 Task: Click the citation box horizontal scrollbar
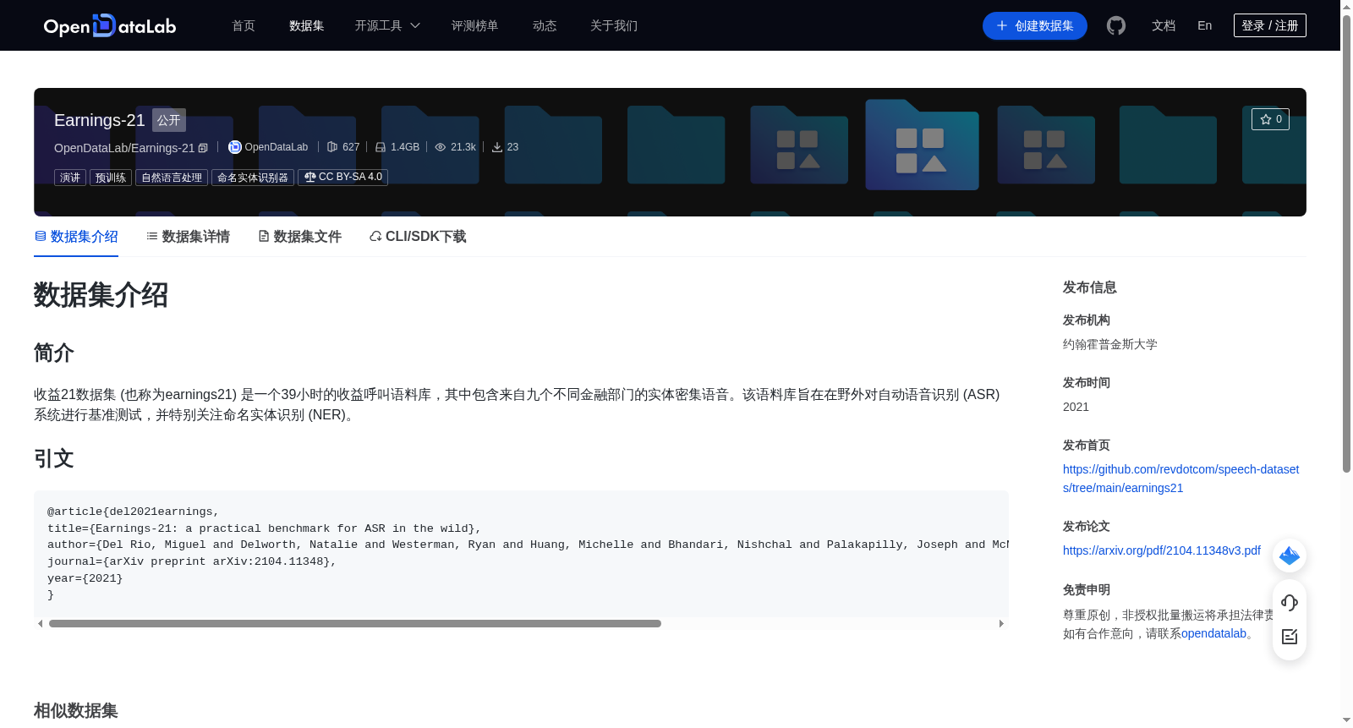[355, 624]
